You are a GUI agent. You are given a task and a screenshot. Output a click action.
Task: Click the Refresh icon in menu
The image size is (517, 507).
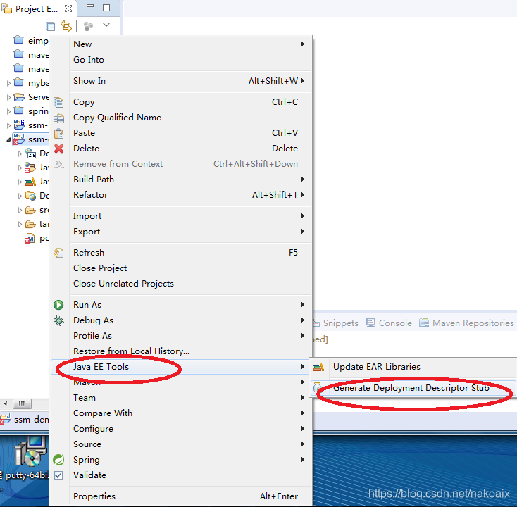(58, 253)
